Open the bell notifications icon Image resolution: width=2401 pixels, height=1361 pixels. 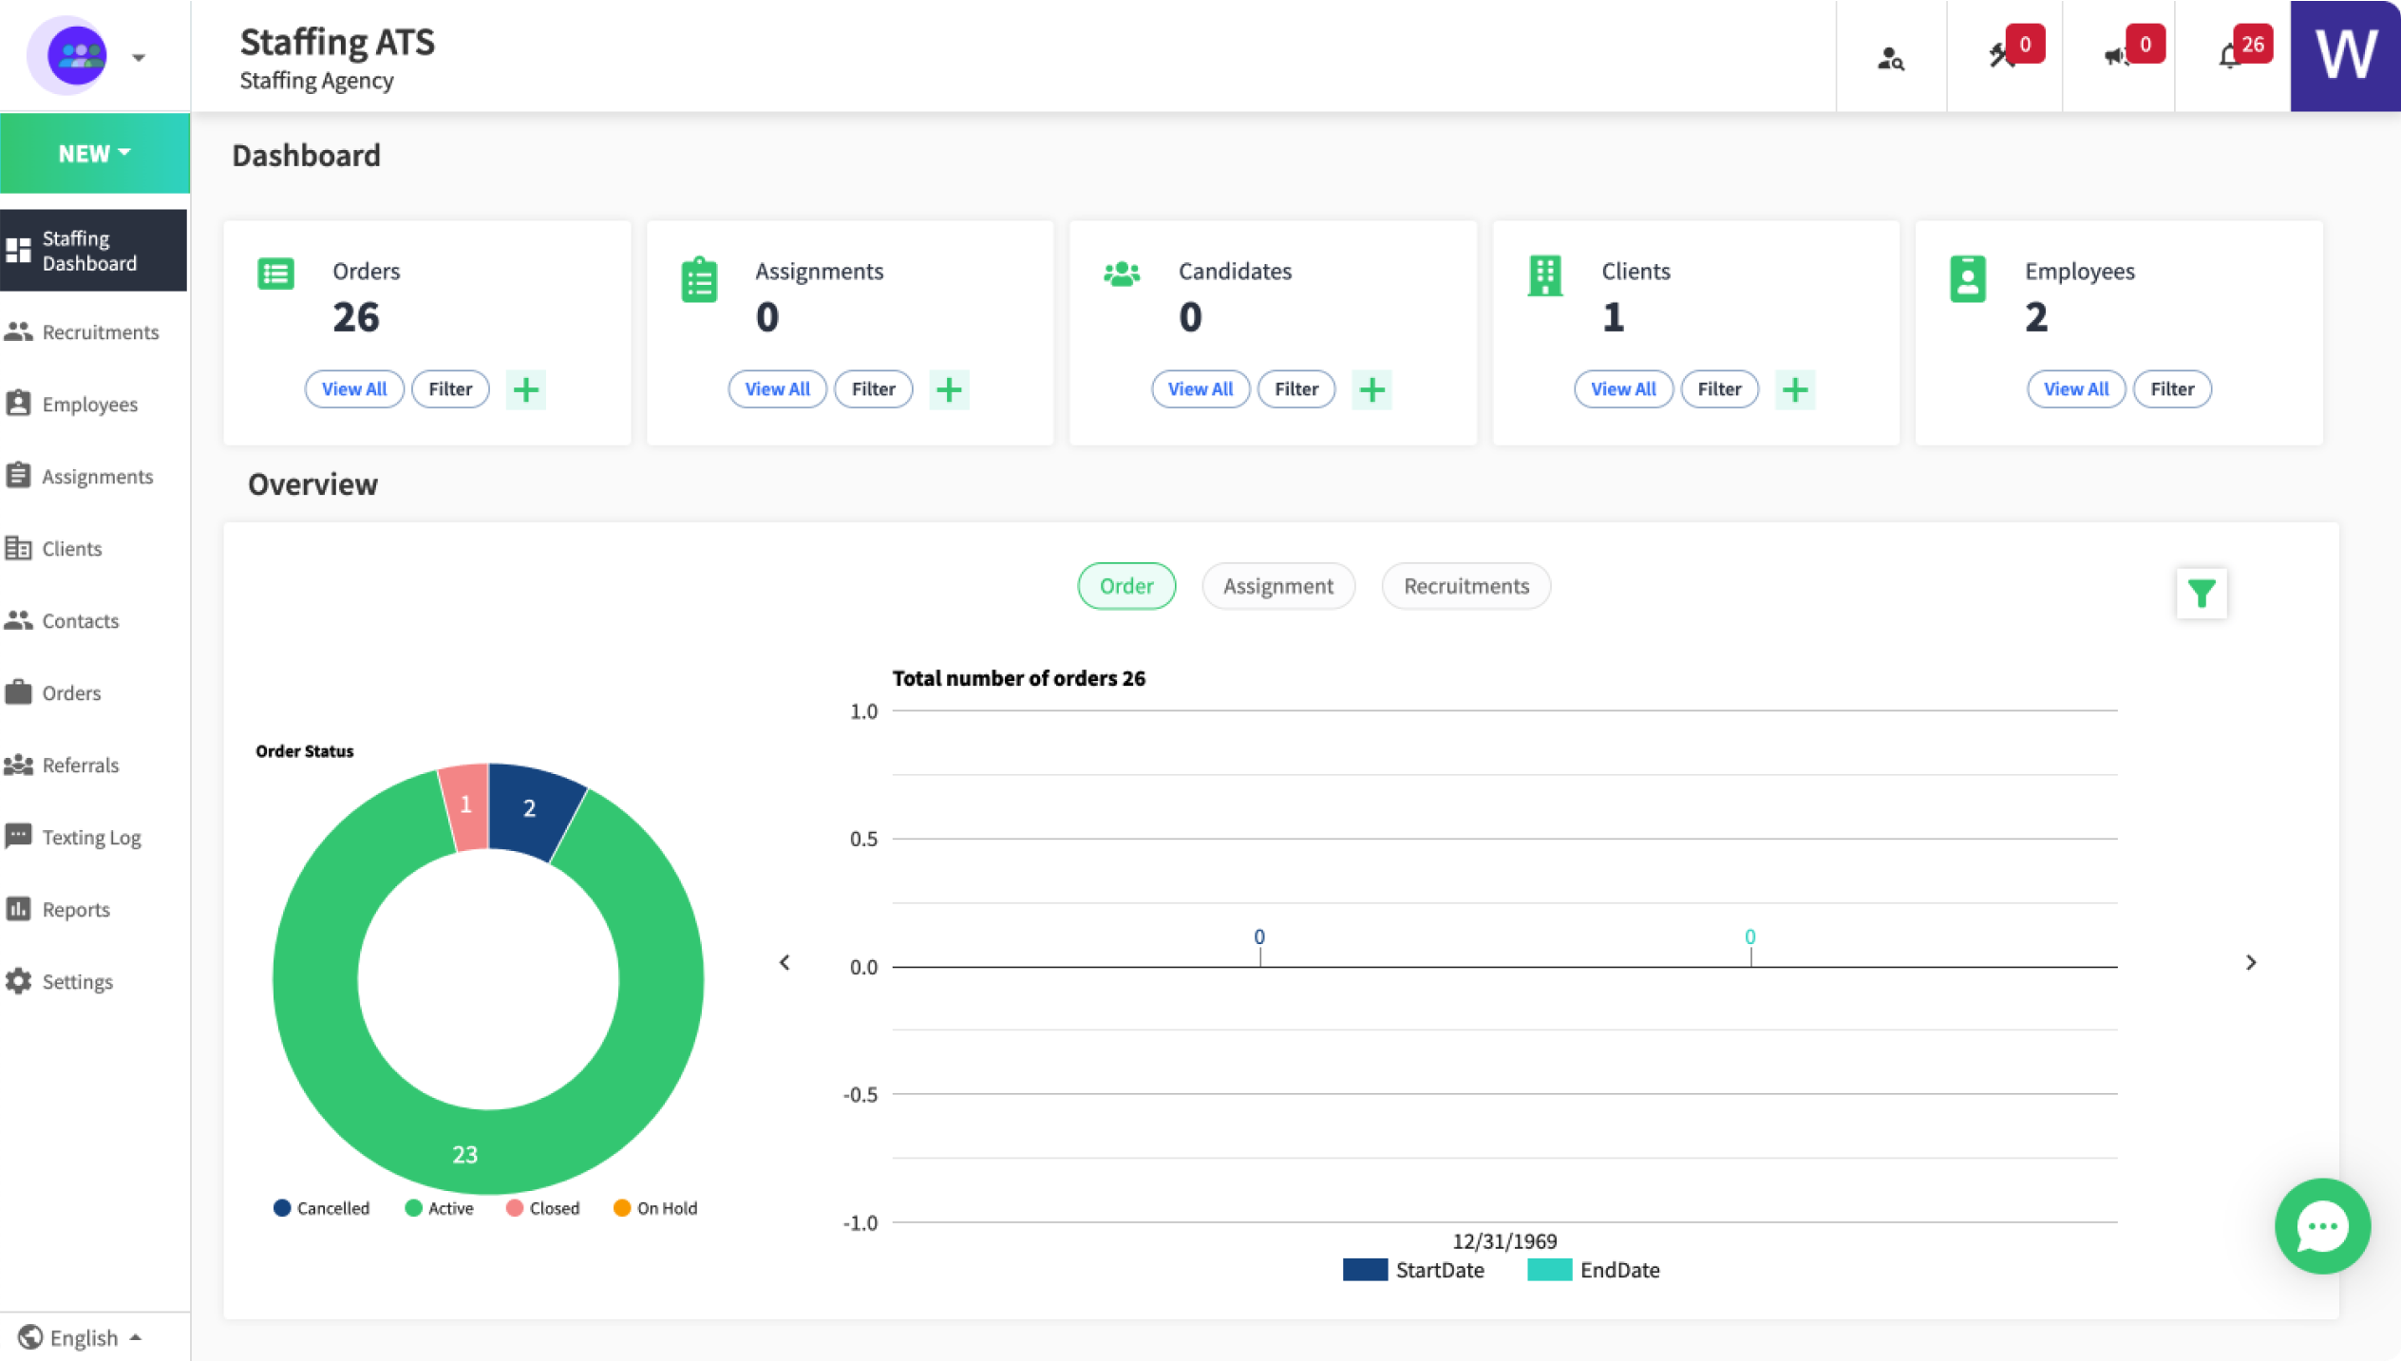point(2229,57)
